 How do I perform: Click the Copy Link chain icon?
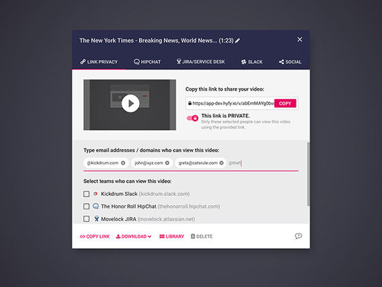coord(82,236)
